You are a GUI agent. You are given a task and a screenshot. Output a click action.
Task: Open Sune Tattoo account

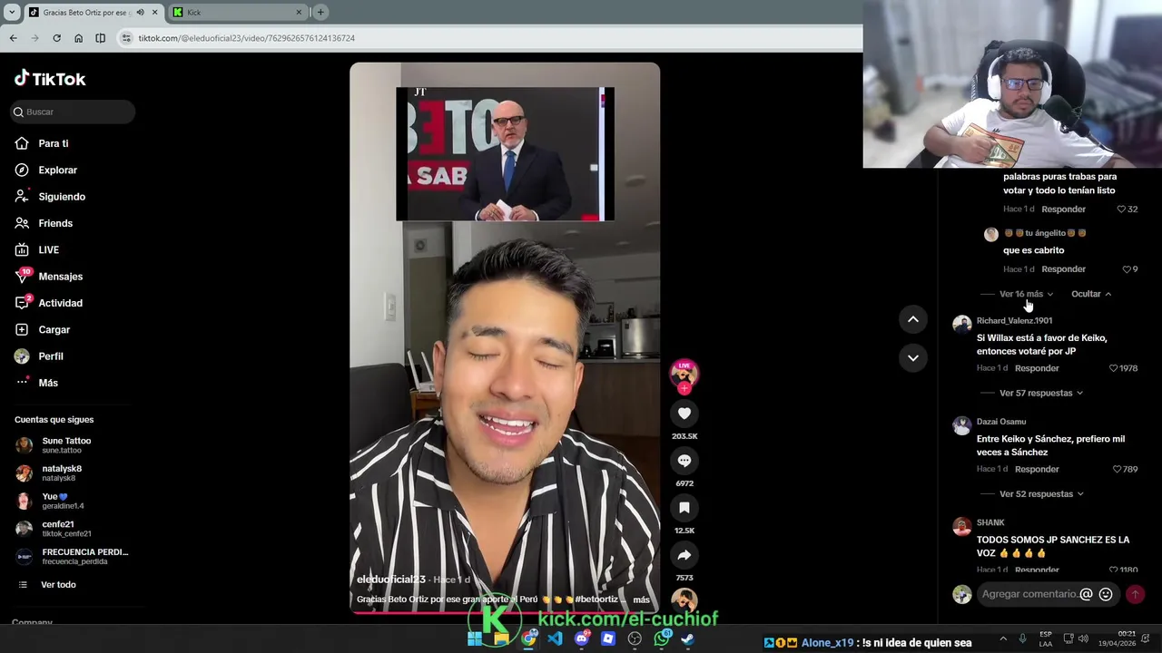[x=54, y=444]
